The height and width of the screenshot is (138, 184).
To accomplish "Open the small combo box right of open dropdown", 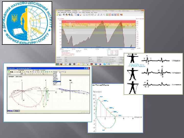I will tap(63, 72).
